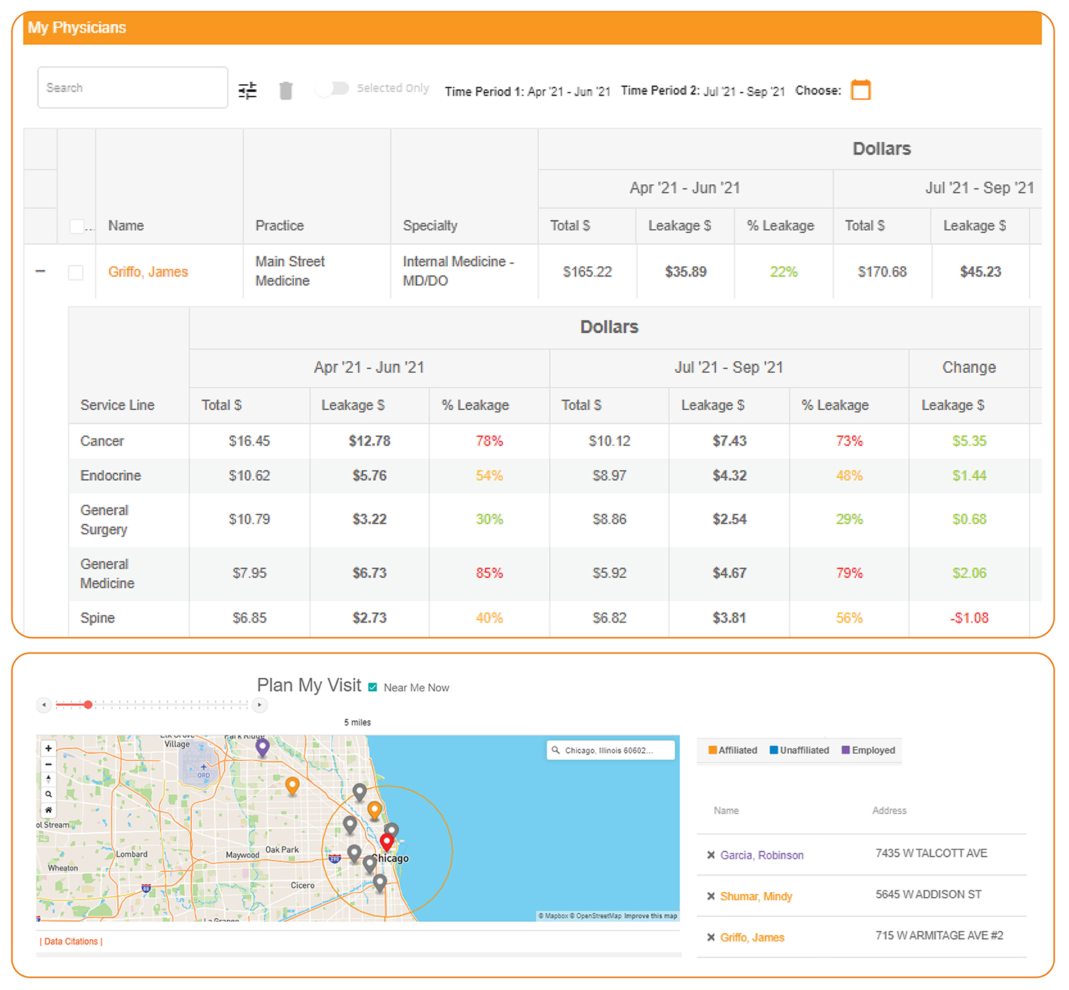Image resolution: width=1069 pixels, height=990 pixels.
Task: Click the search icon in map location box
Action: [556, 750]
